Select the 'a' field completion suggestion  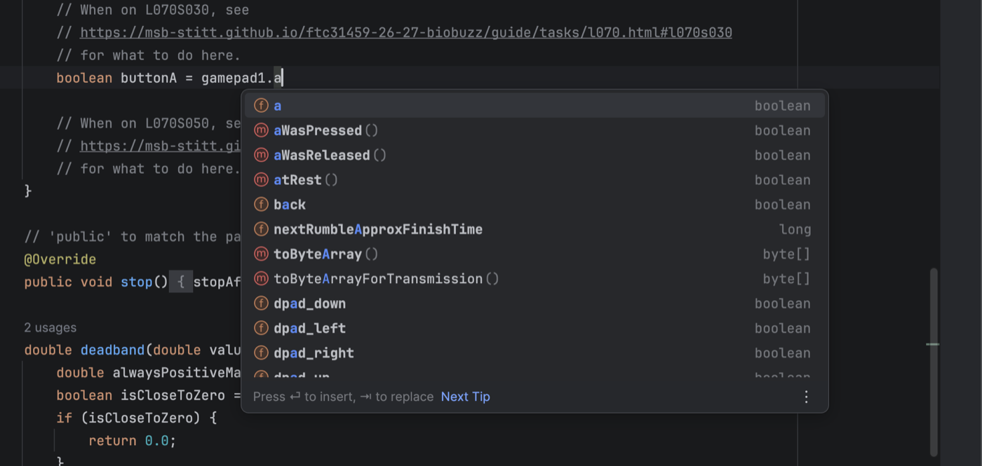click(534, 106)
